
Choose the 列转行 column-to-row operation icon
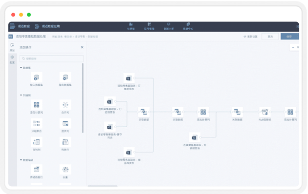click(65, 142)
